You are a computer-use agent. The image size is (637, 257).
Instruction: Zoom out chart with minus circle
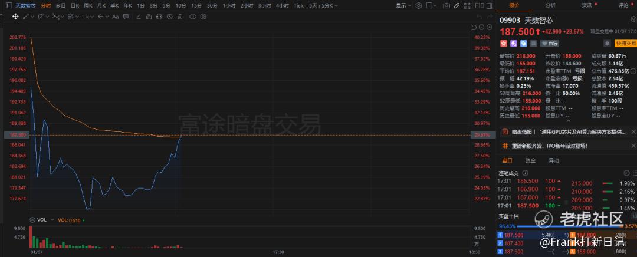[x=481, y=27]
